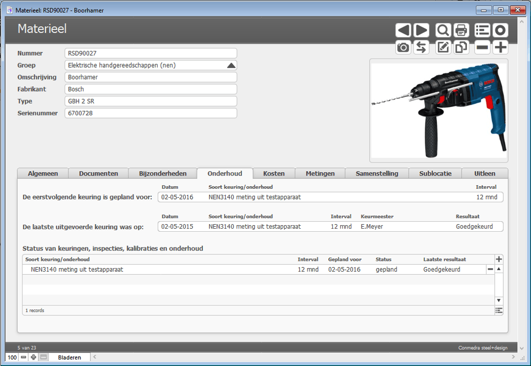Viewport: 531px width, 366px height.
Task: Go to the next record arrow
Action: (x=421, y=30)
